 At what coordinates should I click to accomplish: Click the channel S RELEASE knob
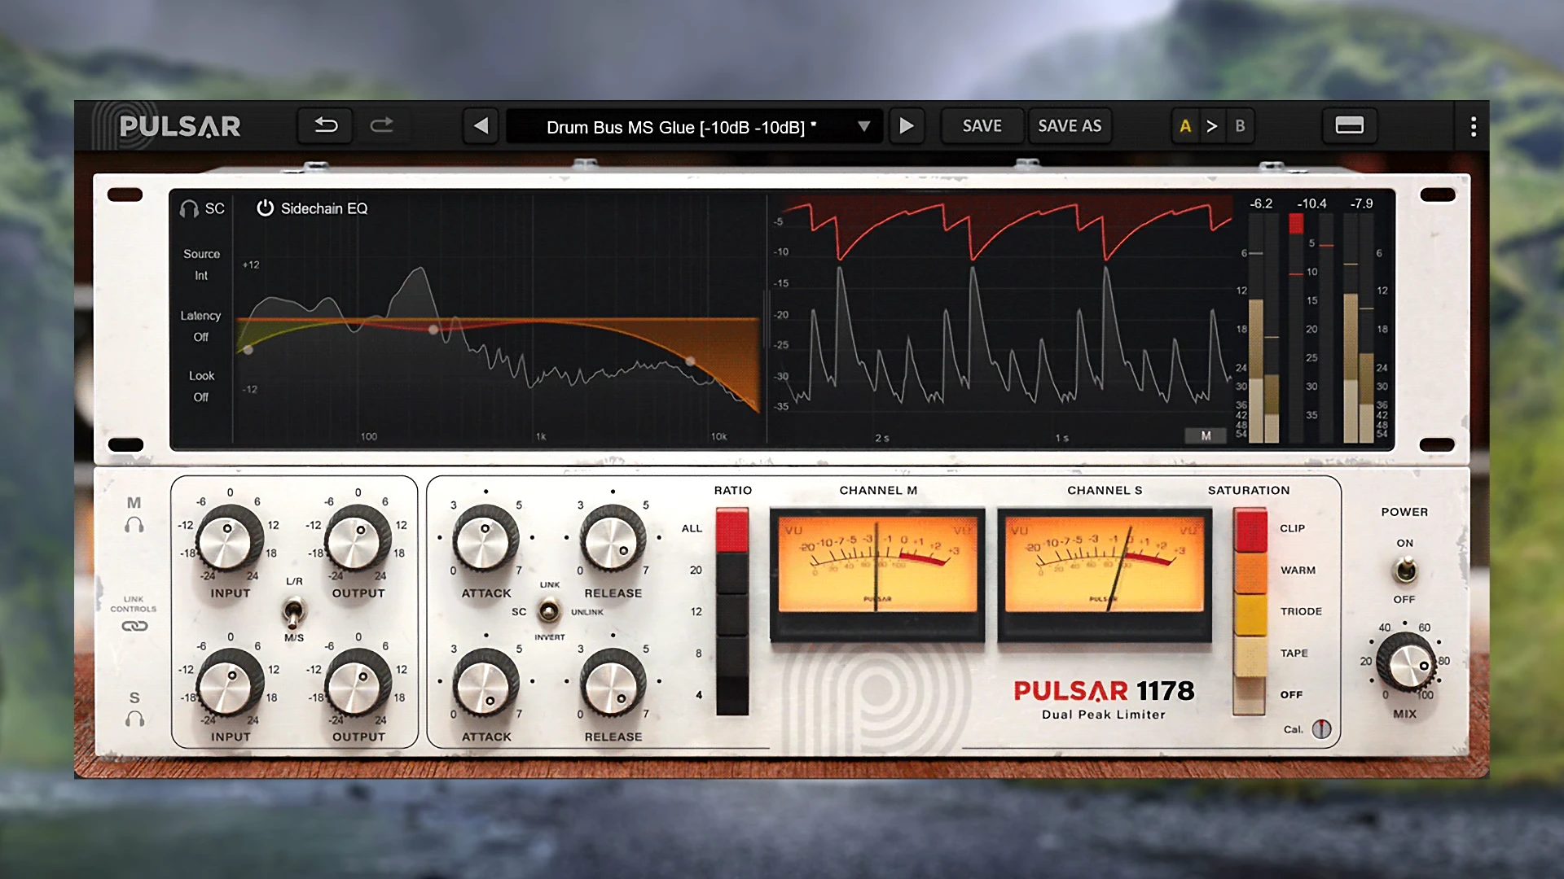(x=613, y=682)
